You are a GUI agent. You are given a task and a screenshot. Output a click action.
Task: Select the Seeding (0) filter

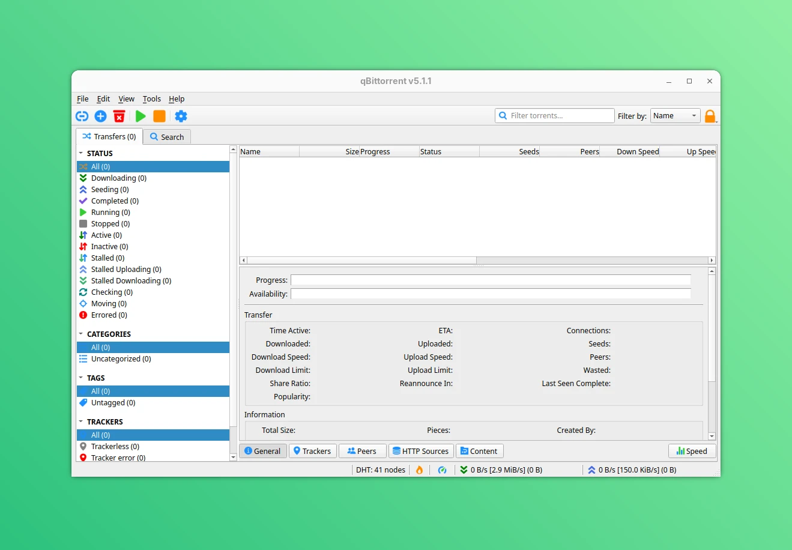[153, 189]
